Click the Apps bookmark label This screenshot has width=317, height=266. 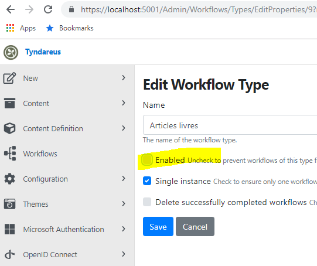tap(28, 28)
